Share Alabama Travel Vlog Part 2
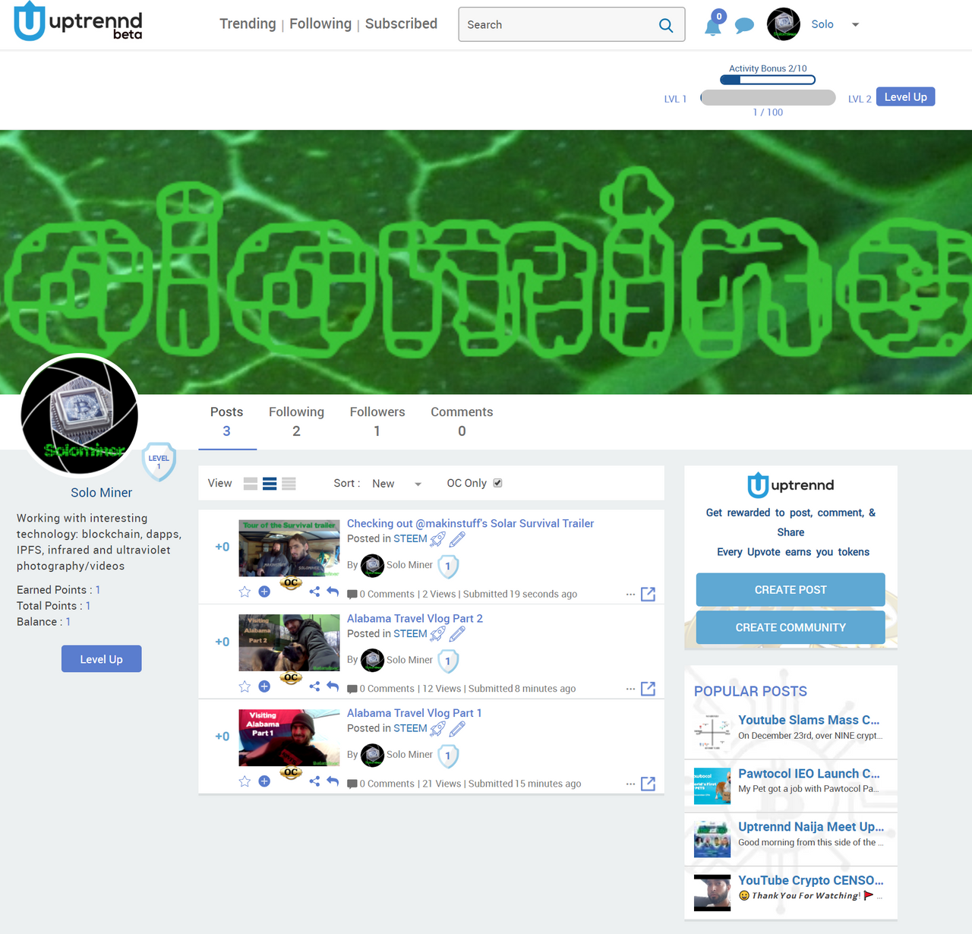Screen dimensions: 972x934 point(314,686)
